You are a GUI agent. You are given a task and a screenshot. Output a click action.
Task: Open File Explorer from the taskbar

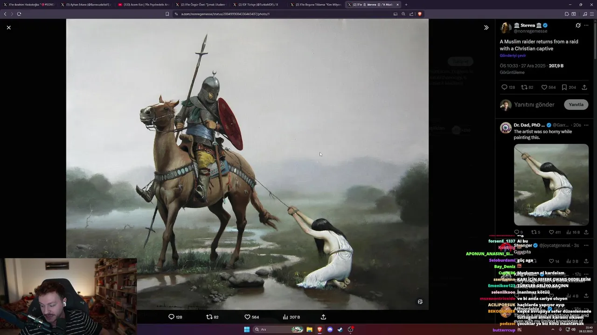309,329
